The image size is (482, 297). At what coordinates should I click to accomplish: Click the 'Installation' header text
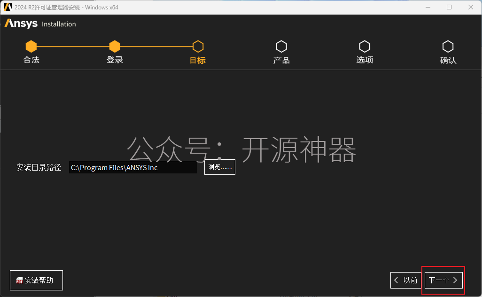pos(59,24)
